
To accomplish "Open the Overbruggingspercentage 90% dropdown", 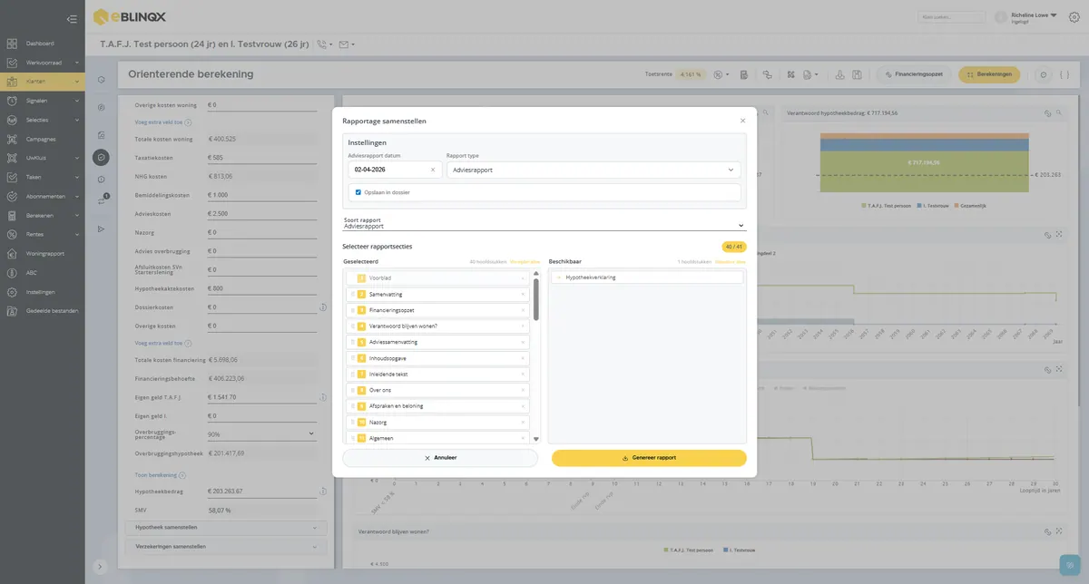I will [x=261, y=434].
